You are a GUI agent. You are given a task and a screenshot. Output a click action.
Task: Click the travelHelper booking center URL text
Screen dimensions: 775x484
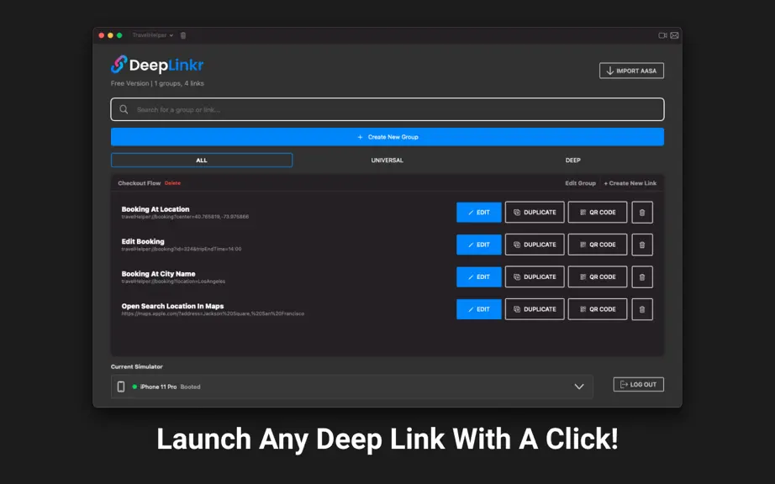(x=186, y=217)
